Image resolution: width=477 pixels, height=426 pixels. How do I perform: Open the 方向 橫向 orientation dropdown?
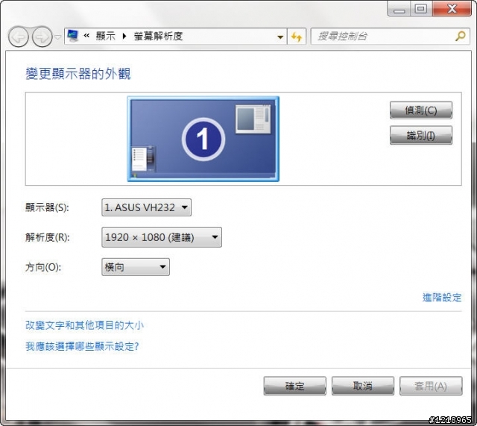136,267
